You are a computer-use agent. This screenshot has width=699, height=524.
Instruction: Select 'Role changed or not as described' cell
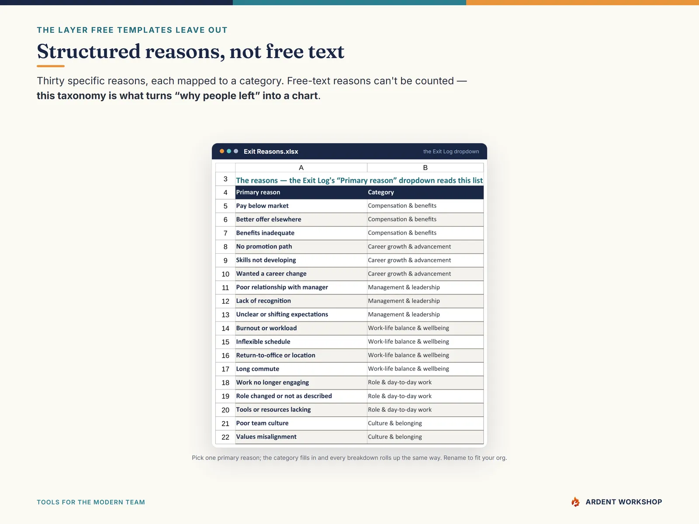pyautogui.click(x=301, y=396)
